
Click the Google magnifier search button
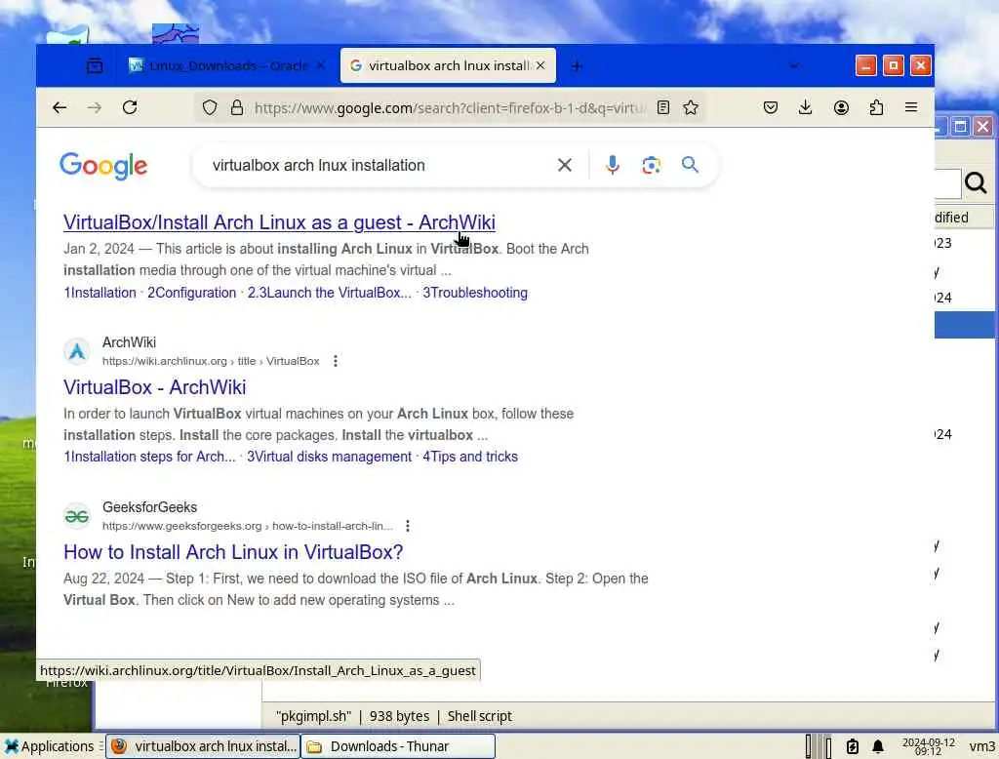tap(690, 165)
